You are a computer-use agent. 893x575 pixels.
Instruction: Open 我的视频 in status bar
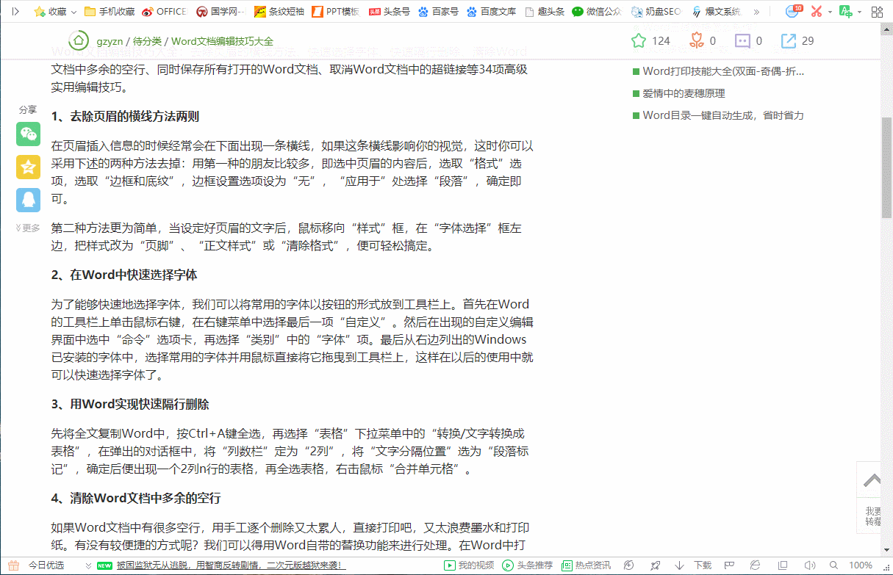tap(469, 565)
